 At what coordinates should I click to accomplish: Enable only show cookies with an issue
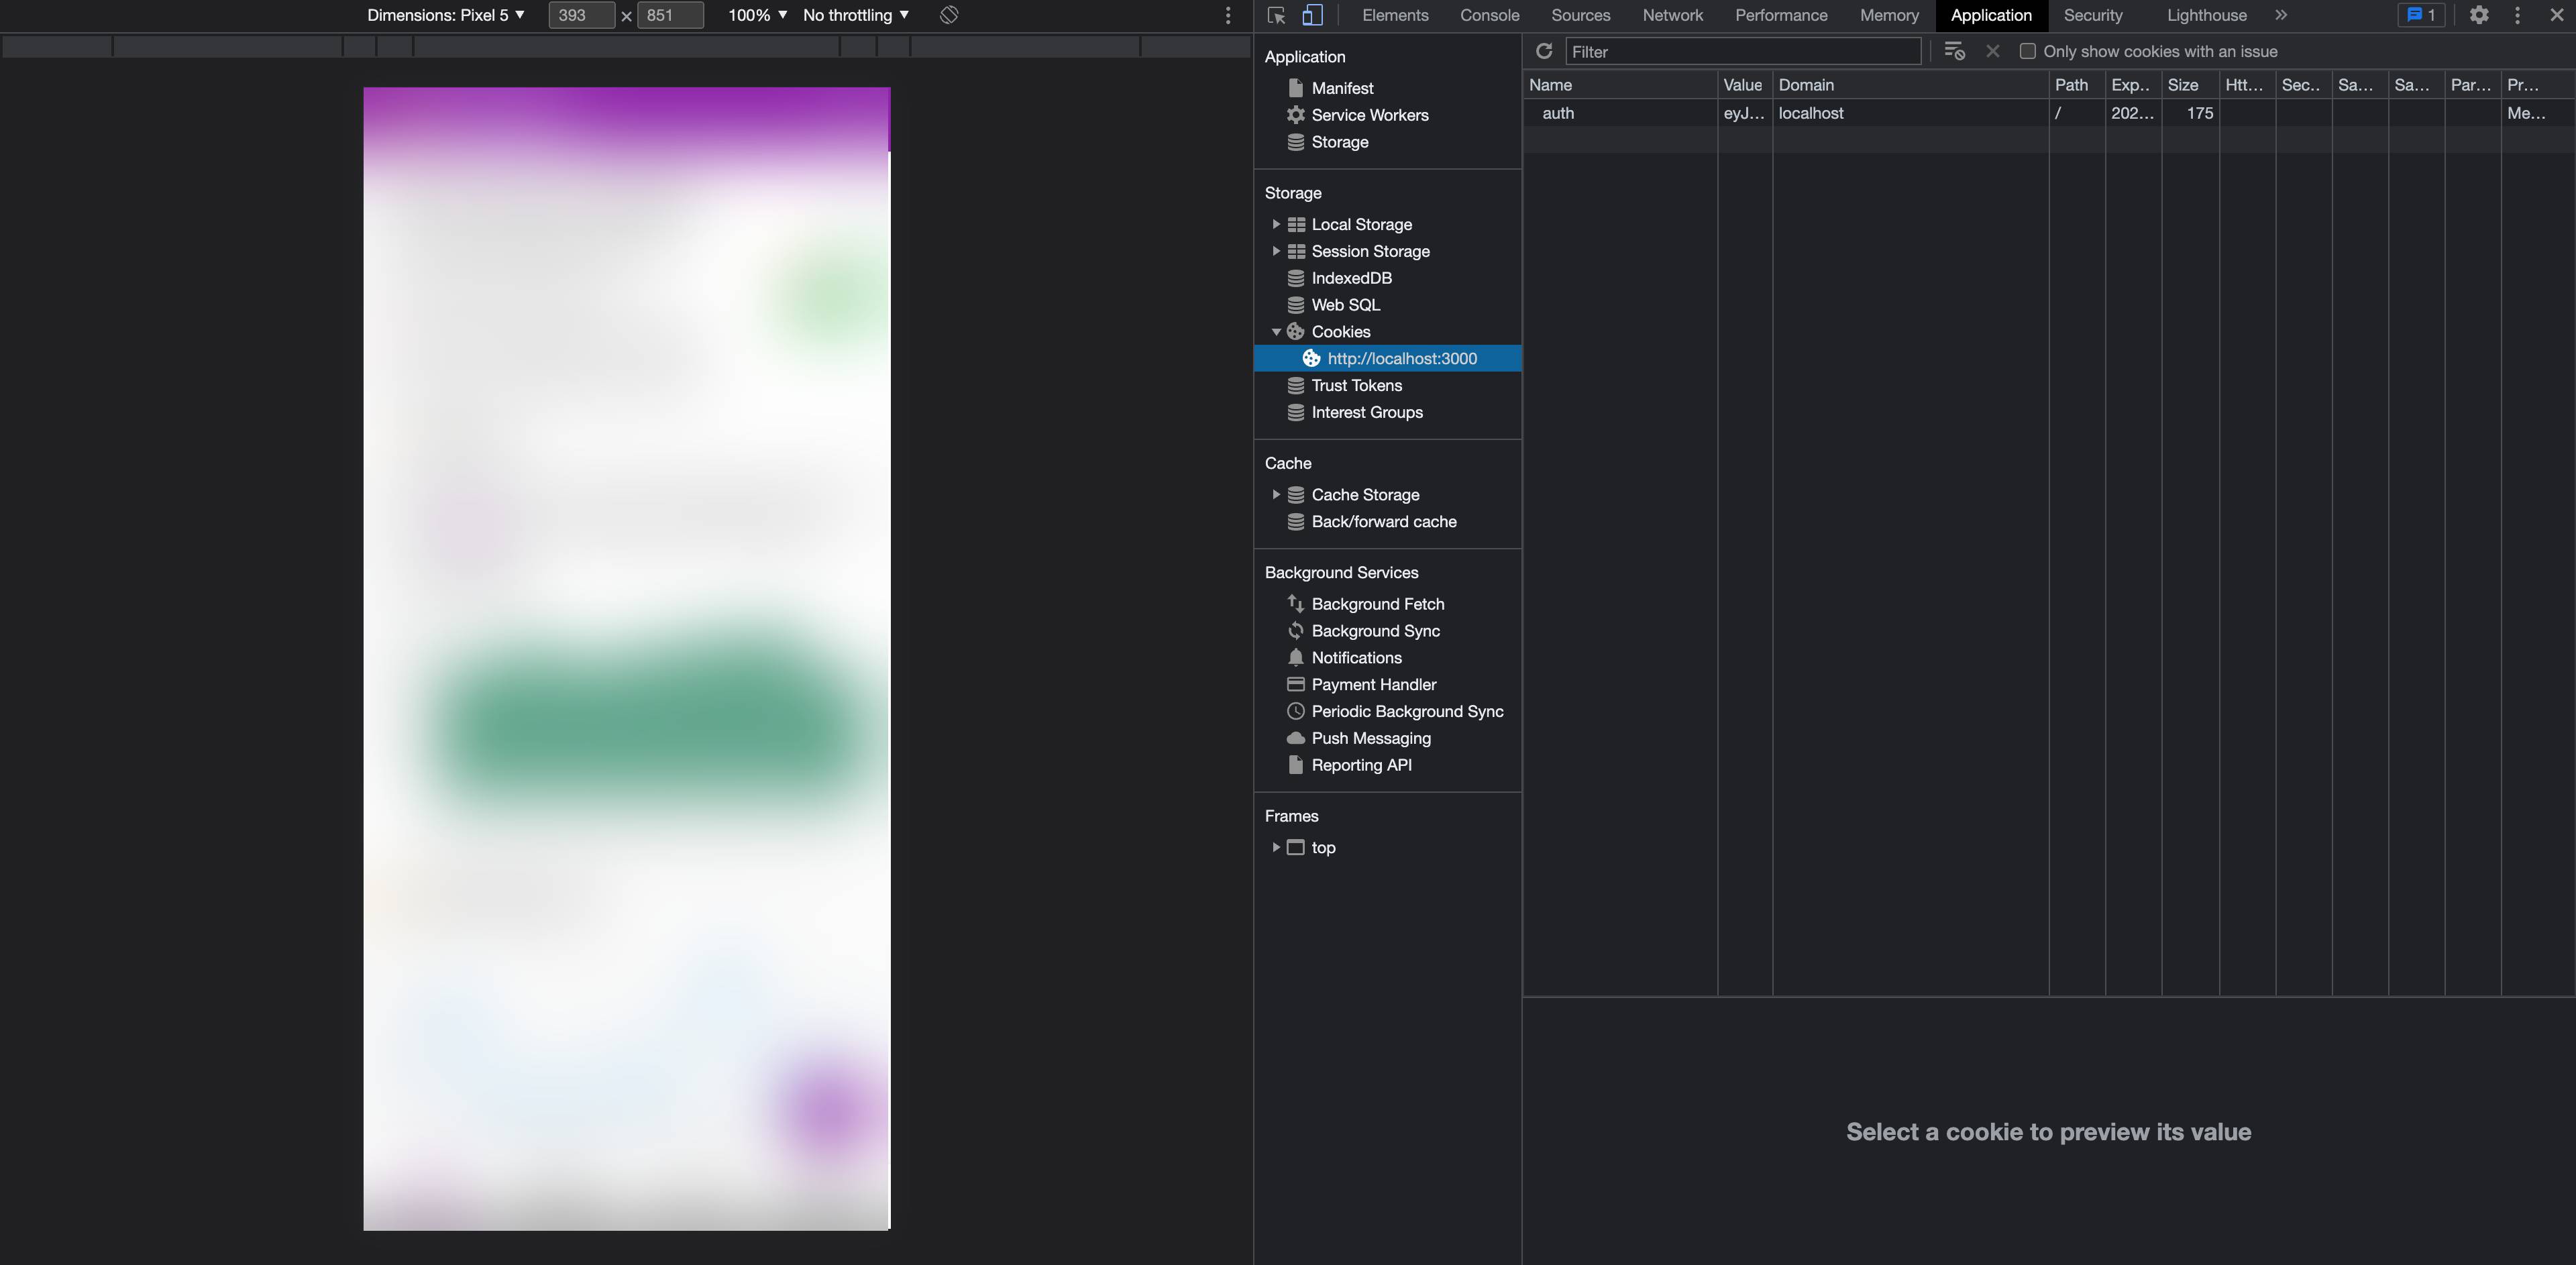click(2027, 51)
